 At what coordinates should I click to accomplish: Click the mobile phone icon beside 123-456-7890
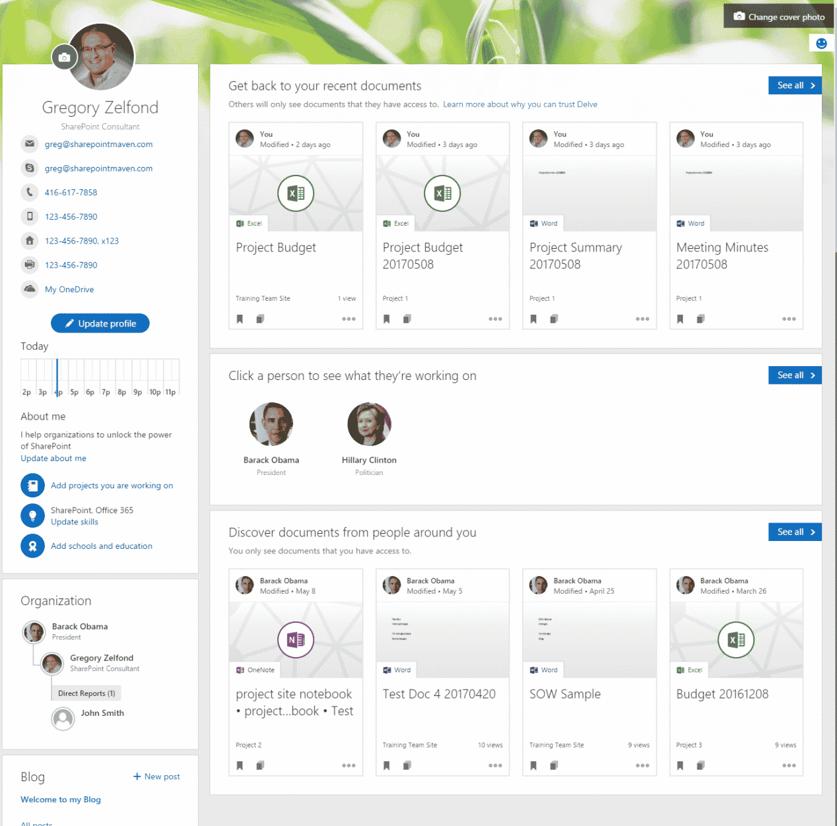(30, 216)
